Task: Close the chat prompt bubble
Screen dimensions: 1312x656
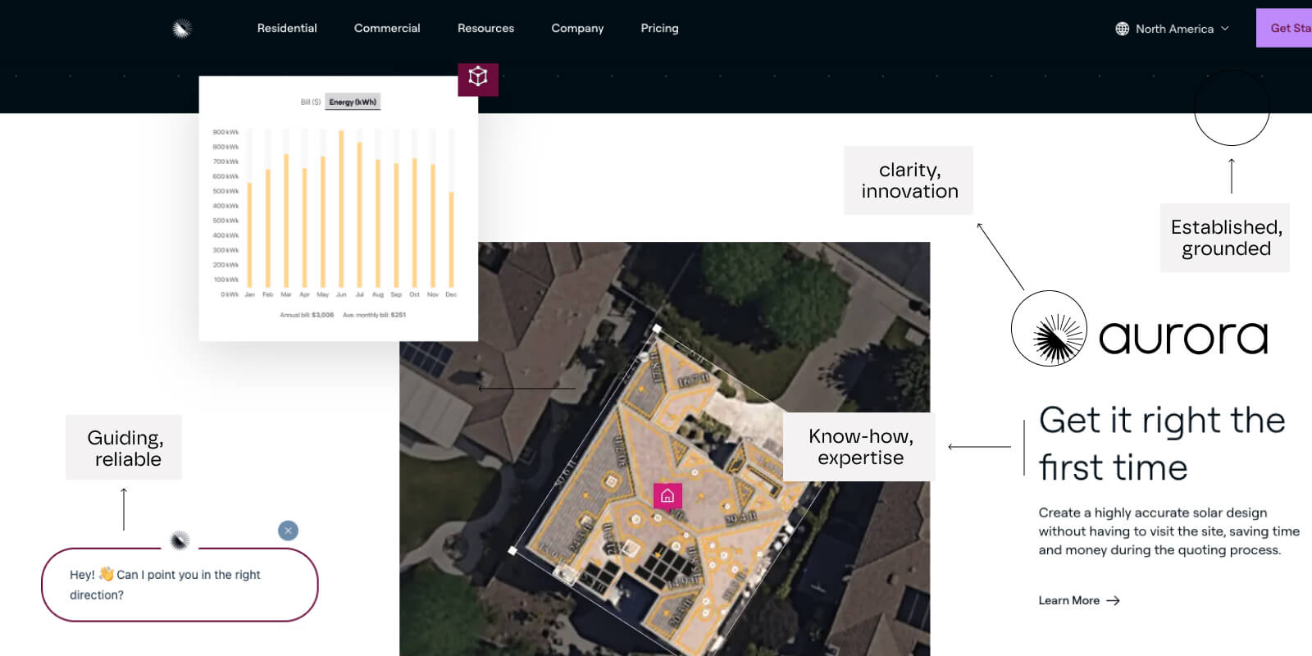Action: 288,531
